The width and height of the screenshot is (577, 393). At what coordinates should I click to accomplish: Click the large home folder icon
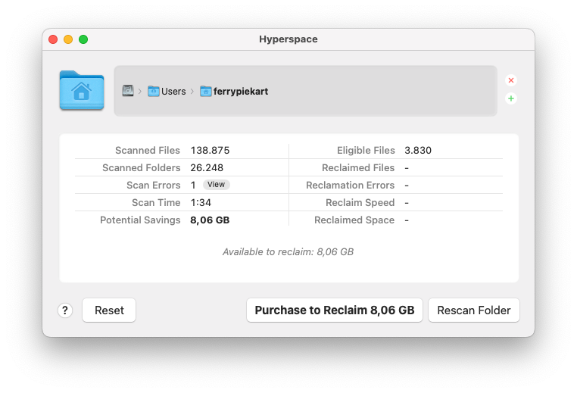tap(82, 90)
